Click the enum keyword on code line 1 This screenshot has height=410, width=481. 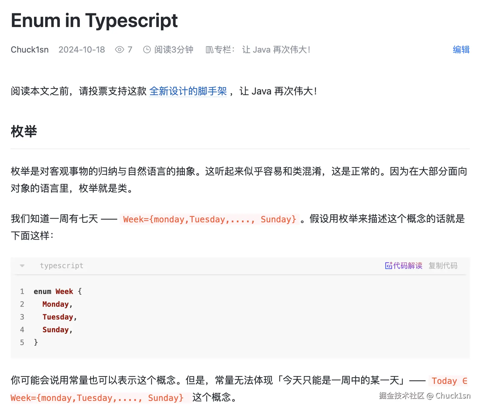[x=43, y=292]
